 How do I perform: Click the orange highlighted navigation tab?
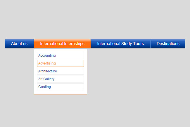point(62,44)
